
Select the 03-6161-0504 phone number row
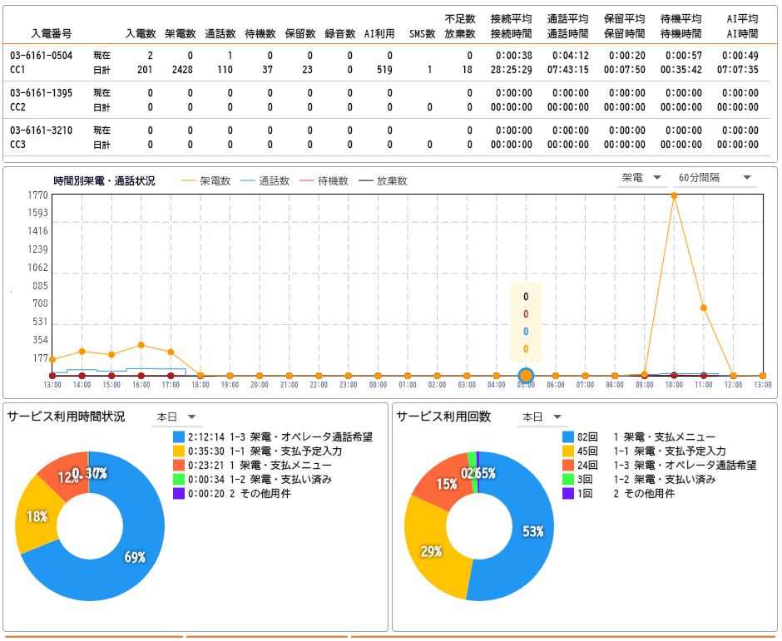41,56
